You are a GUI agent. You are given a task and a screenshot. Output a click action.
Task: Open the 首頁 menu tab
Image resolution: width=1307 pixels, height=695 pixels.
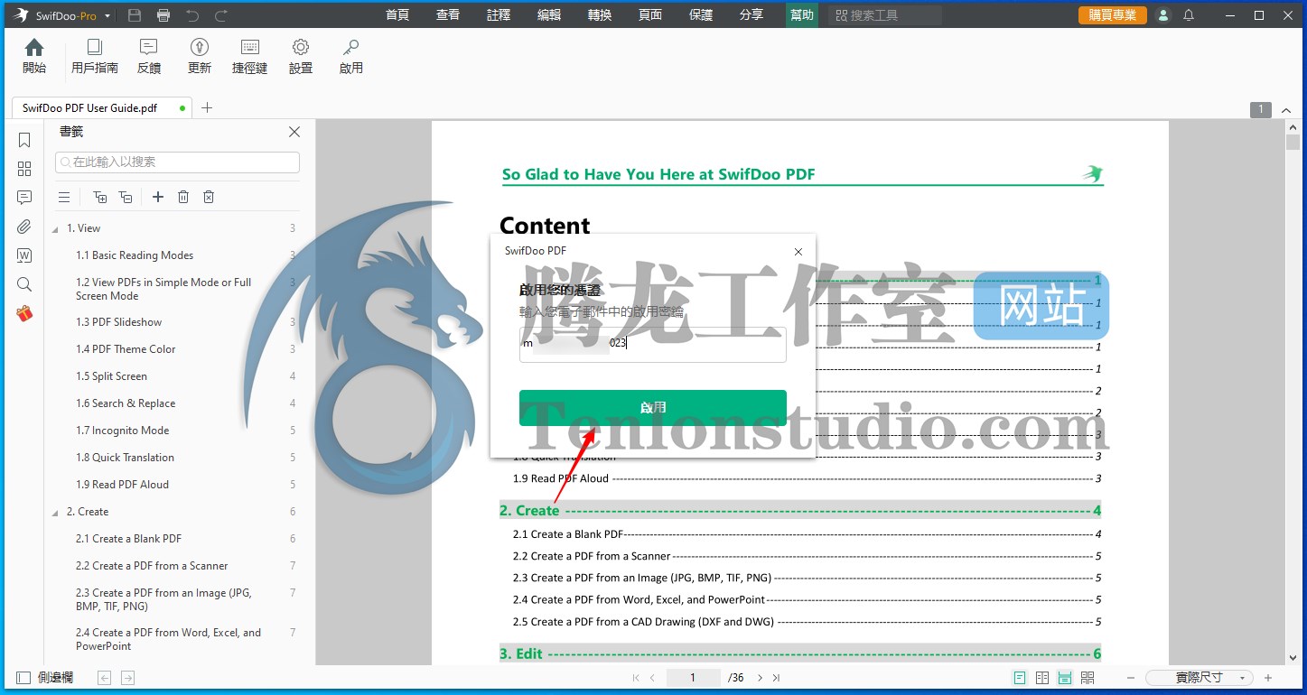click(x=397, y=15)
